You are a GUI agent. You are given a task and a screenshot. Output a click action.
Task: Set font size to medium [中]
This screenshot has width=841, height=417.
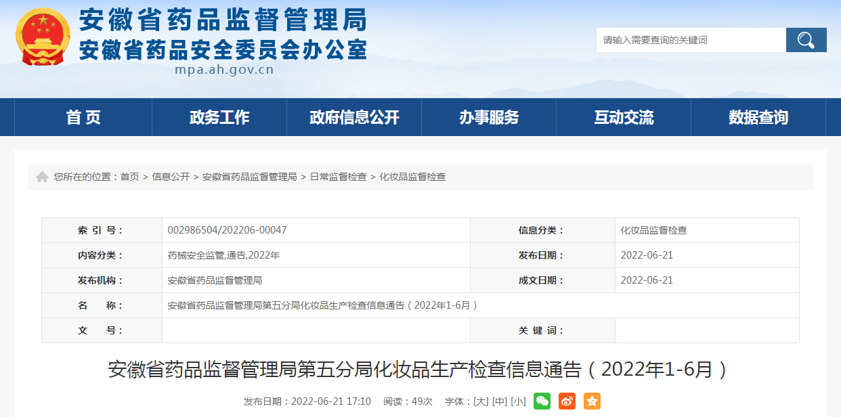tap(500, 401)
